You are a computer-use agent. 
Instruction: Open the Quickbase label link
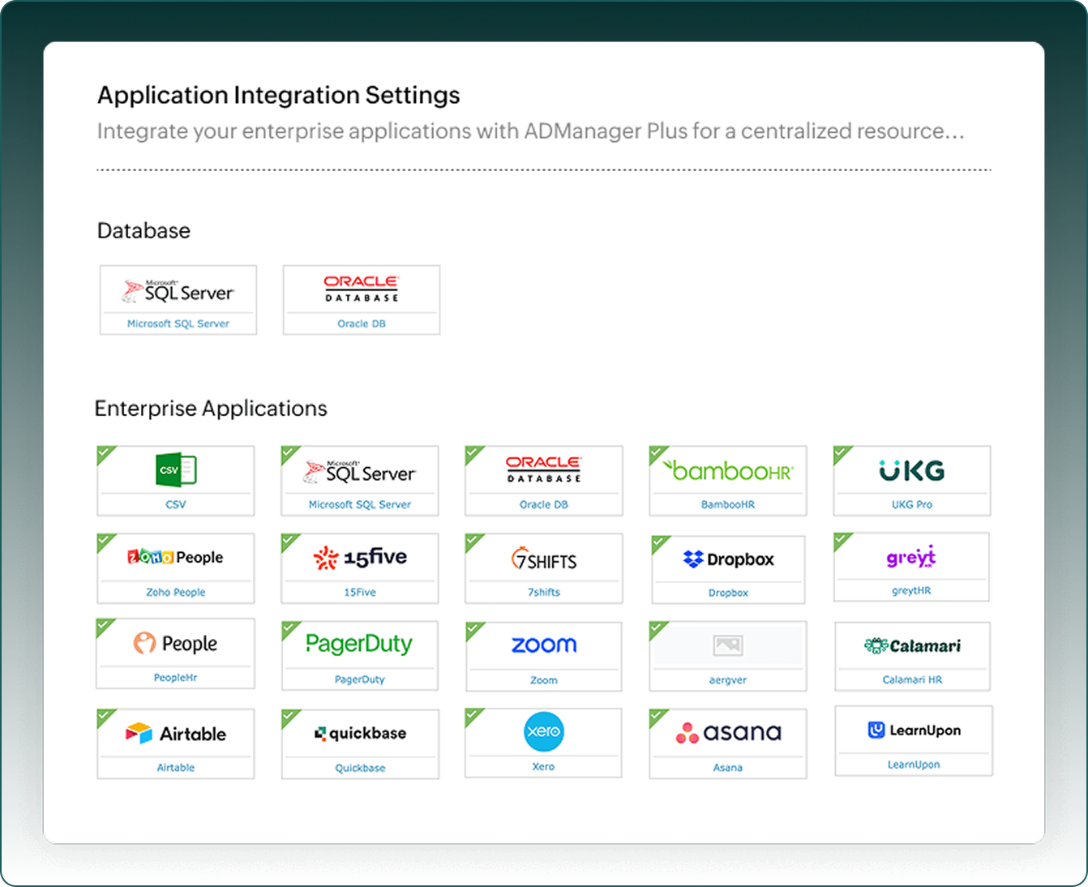(360, 768)
